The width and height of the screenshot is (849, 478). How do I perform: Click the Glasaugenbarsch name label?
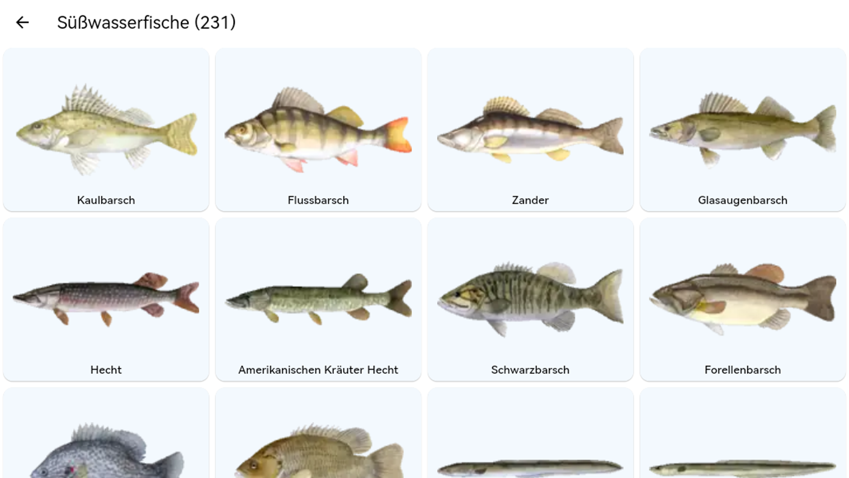tap(743, 200)
